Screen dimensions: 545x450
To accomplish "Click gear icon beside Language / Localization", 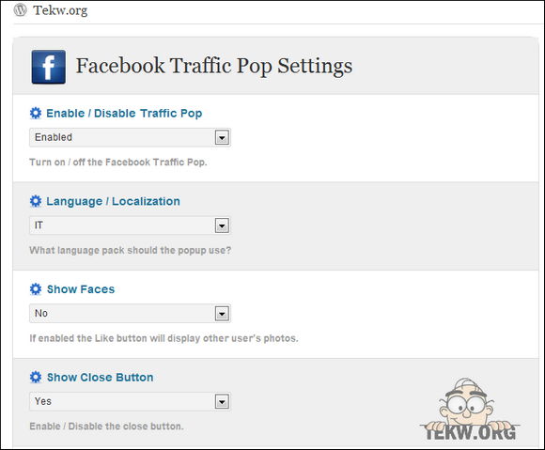I will point(36,201).
